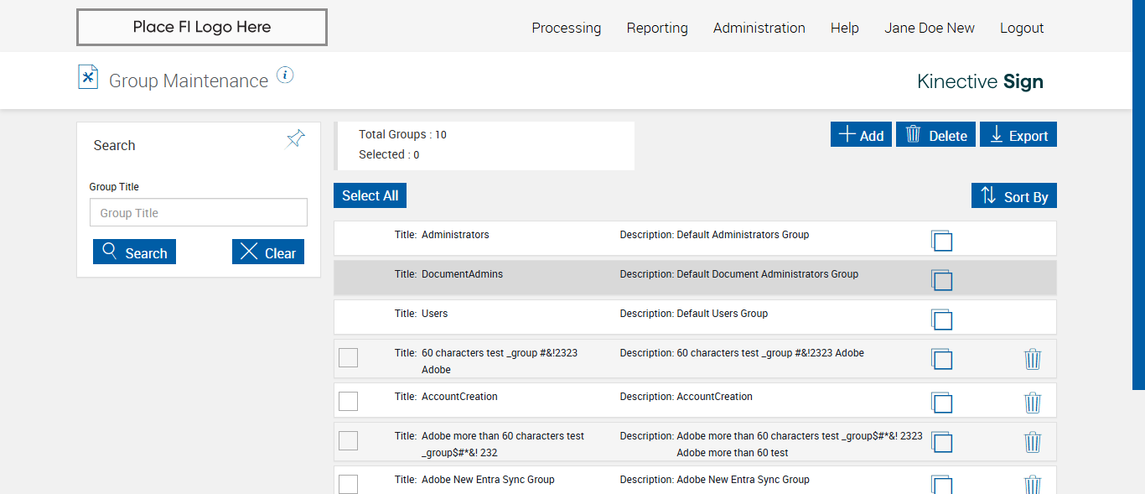Click trash icon for 60 characters test group
This screenshot has height=494, width=1145.
pos(1033,359)
